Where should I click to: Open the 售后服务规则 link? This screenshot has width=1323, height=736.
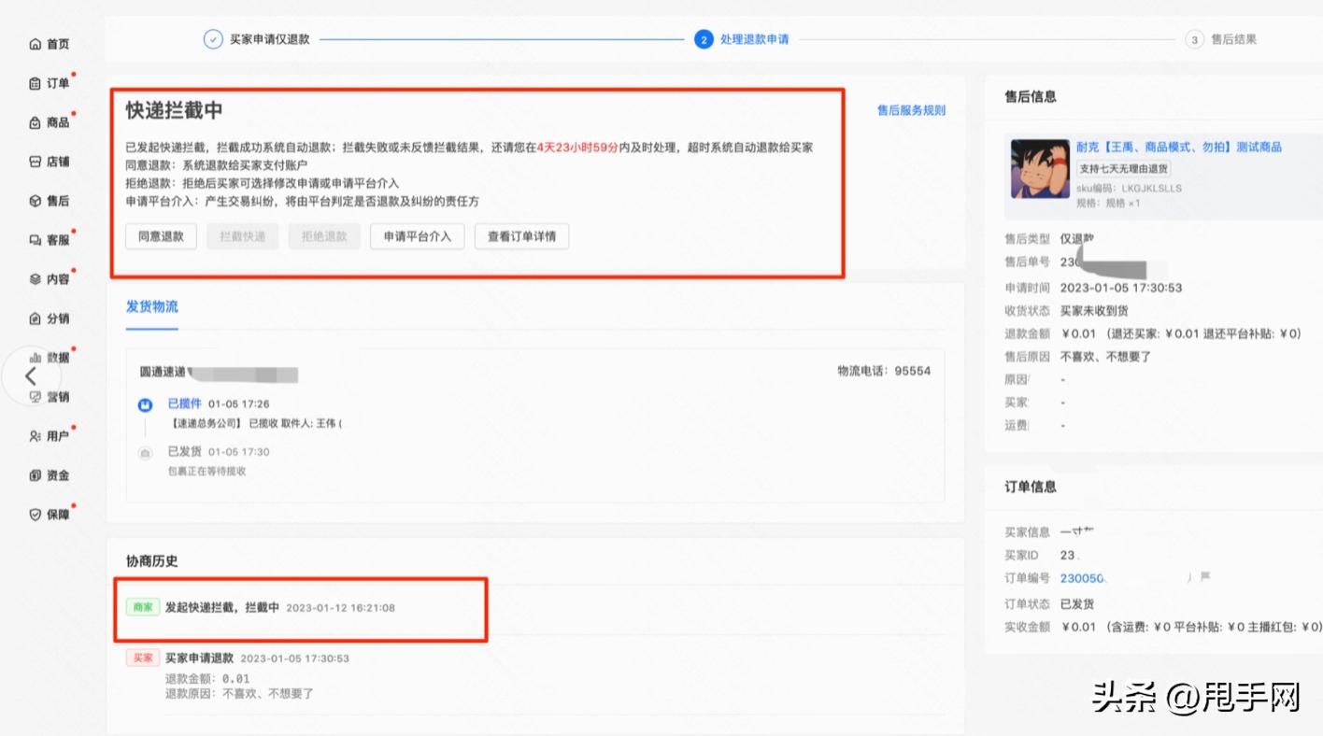[x=909, y=110]
